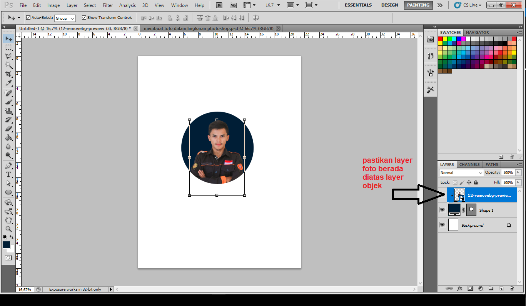This screenshot has height=306, width=526.
Task: Select the Rectangular Marquee tool
Action: (x=8, y=47)
